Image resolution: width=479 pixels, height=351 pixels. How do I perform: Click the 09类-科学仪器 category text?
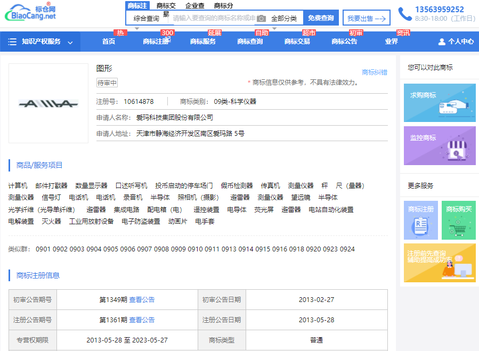235,102
